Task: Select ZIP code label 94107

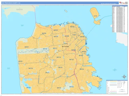Action: 81,55
